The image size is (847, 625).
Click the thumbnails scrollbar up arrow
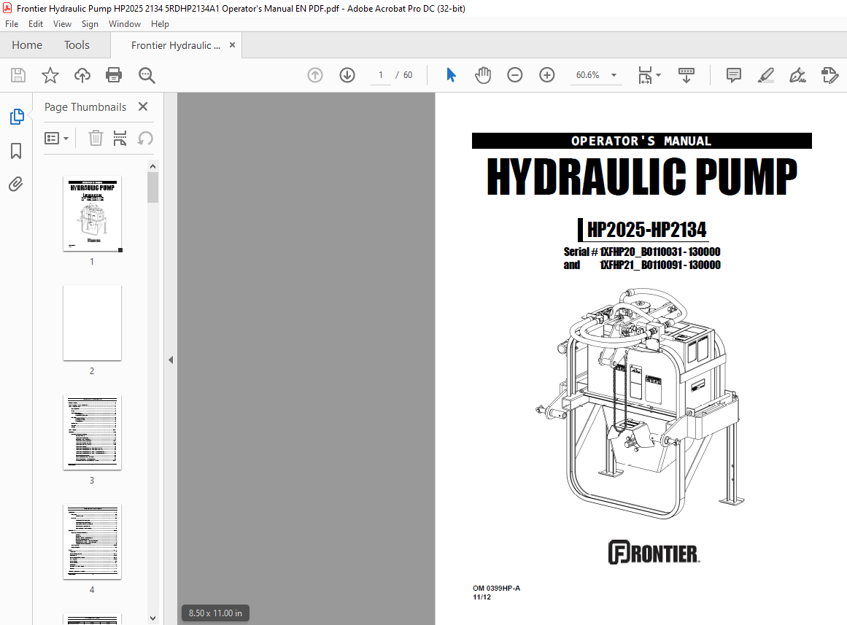pos(153,166)
